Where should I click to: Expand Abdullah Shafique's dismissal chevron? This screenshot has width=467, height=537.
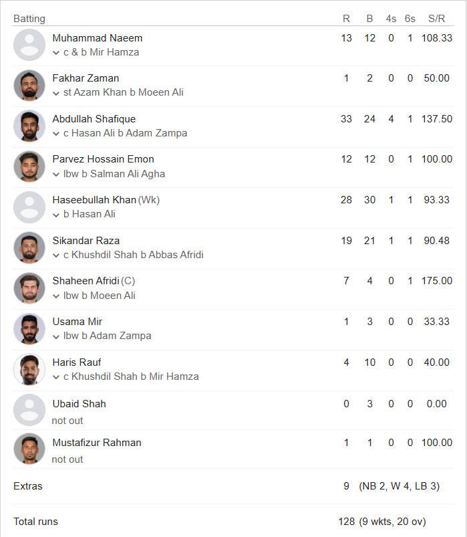[56, 134]
